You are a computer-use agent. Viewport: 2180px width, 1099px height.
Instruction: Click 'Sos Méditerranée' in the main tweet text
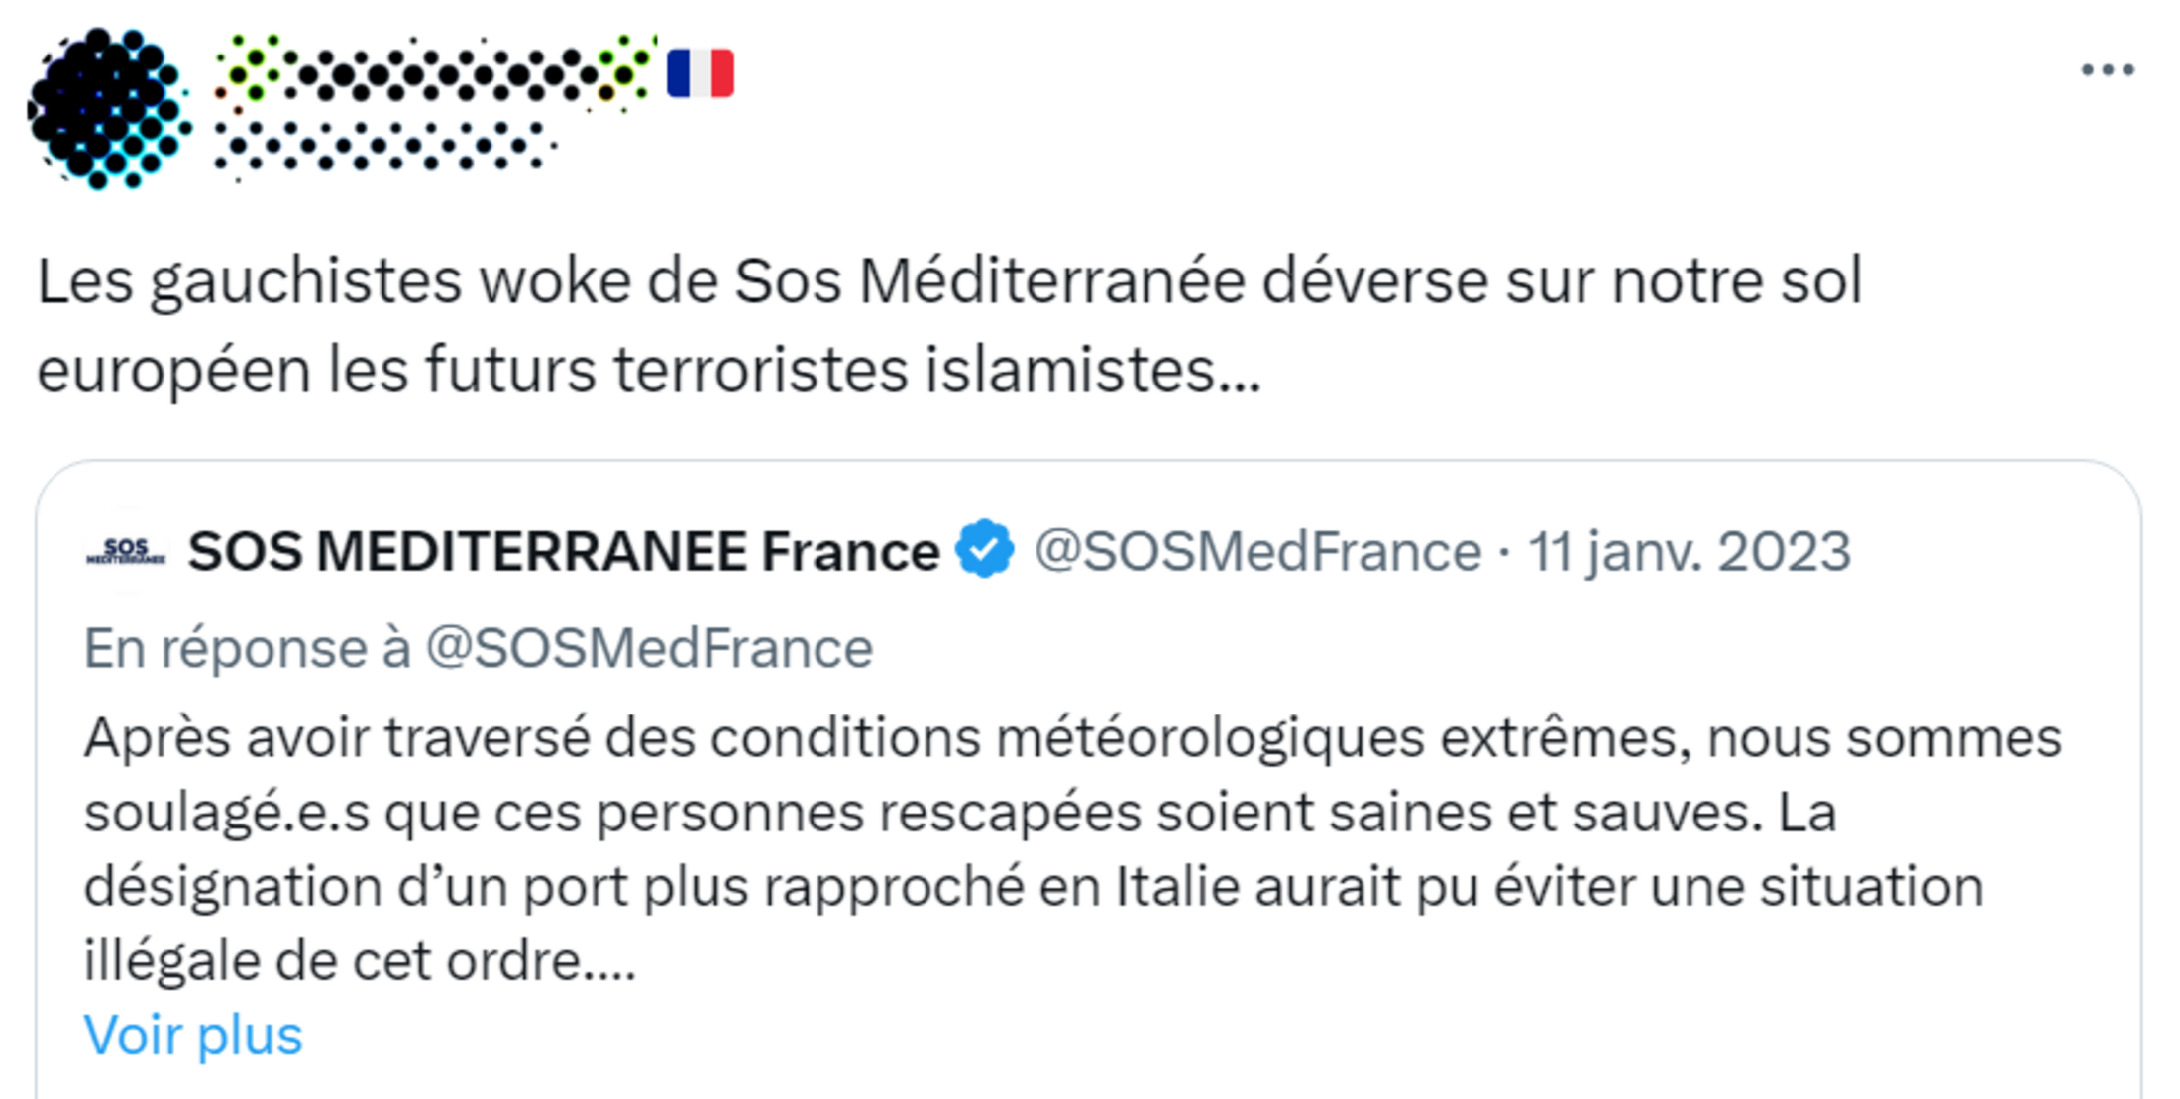point(988,280)
